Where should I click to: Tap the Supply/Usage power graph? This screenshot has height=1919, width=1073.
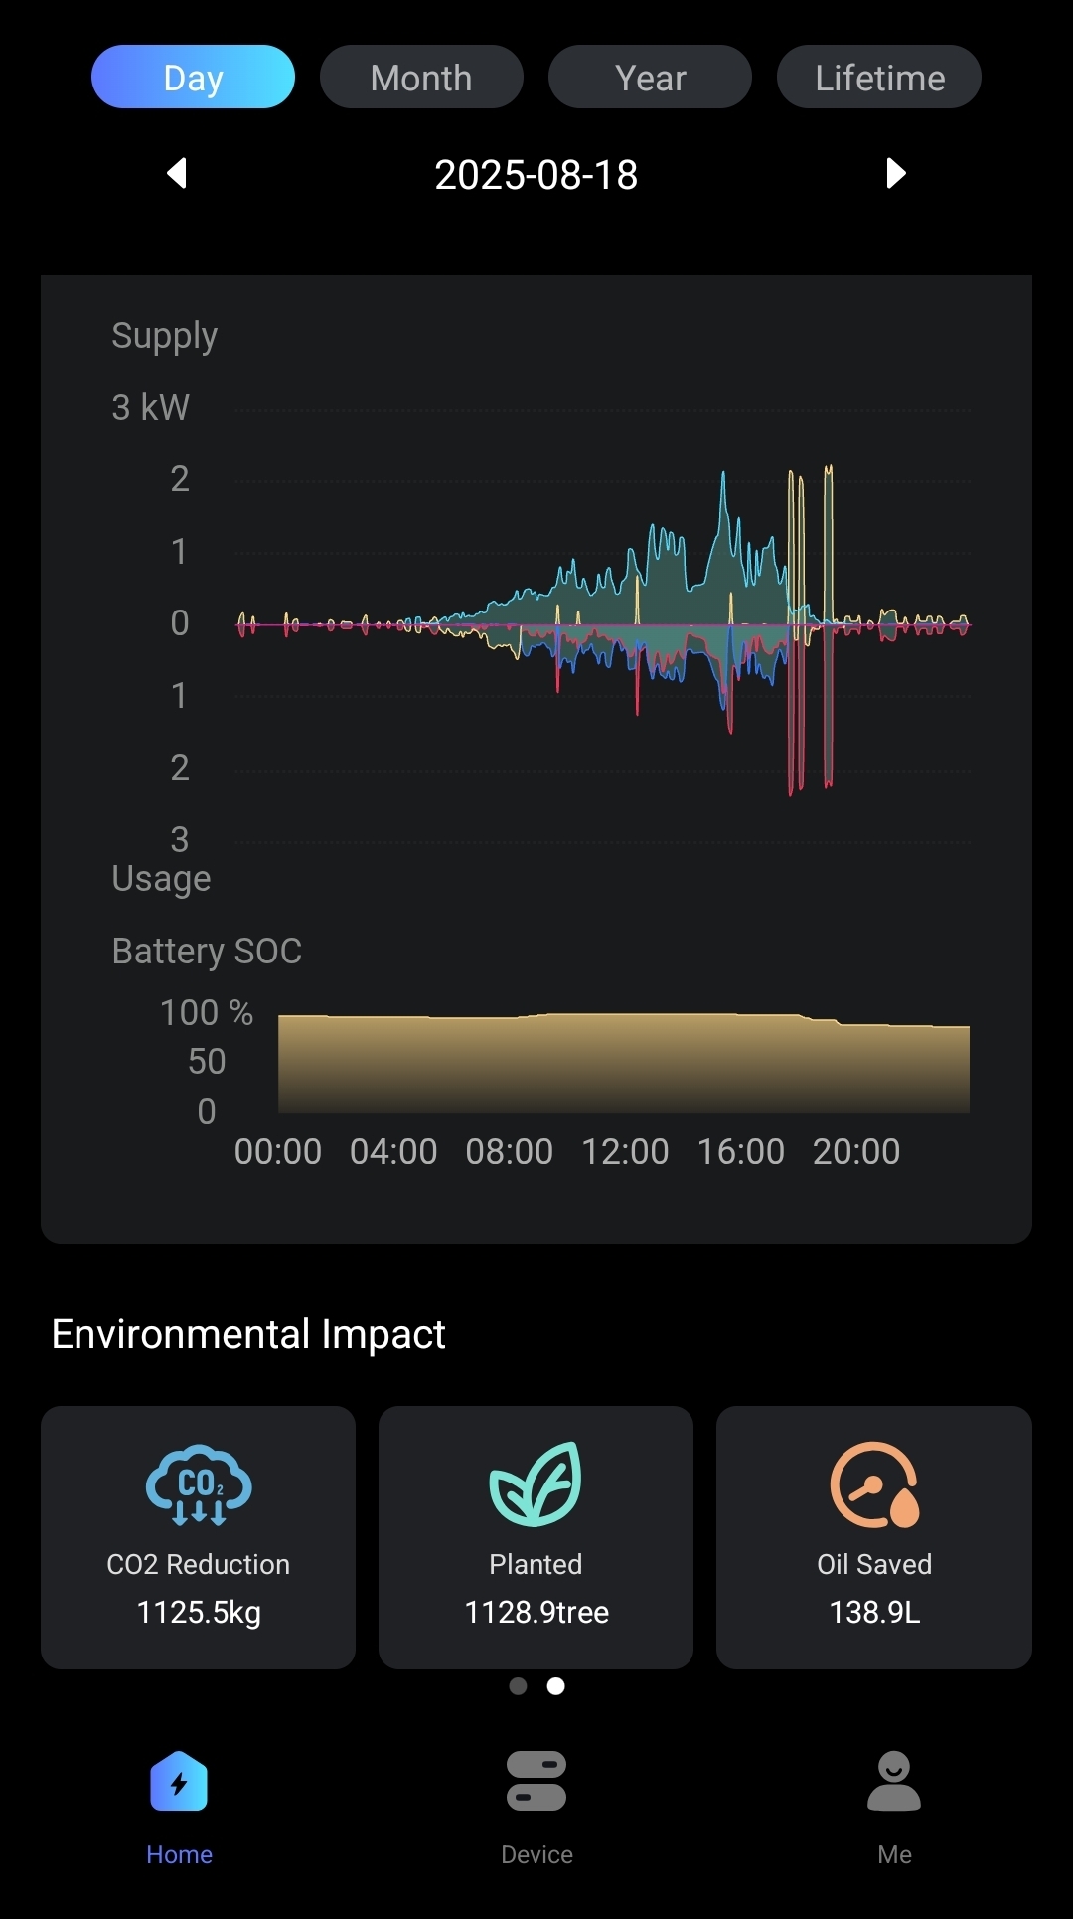point(602,625)
